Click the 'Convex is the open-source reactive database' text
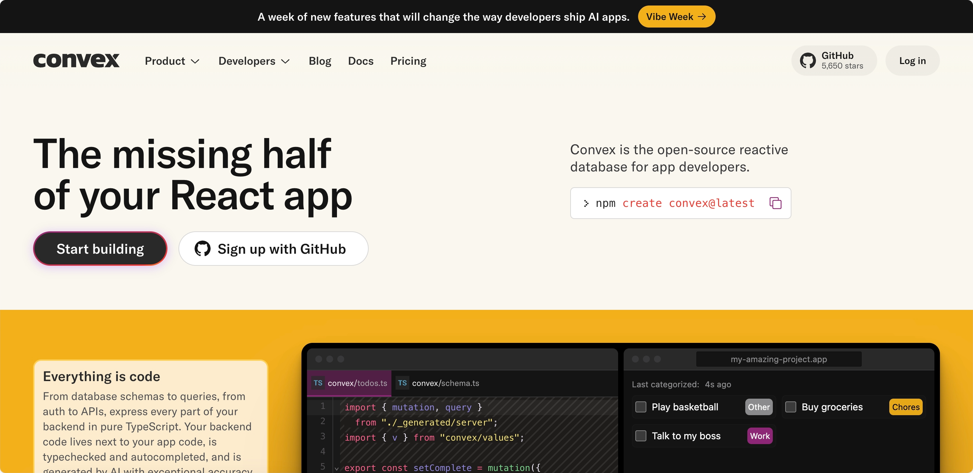This screenshot has height=473, width=973. click(679, 158)
